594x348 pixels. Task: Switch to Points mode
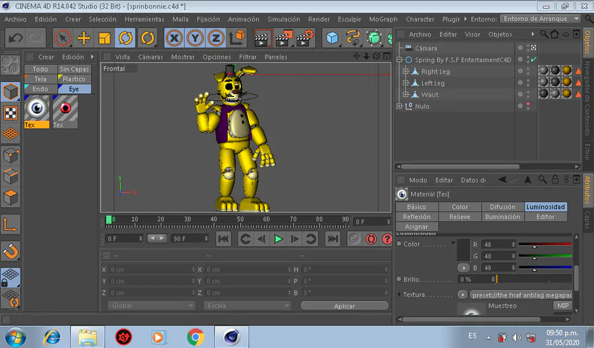click(x=10, y=155)
